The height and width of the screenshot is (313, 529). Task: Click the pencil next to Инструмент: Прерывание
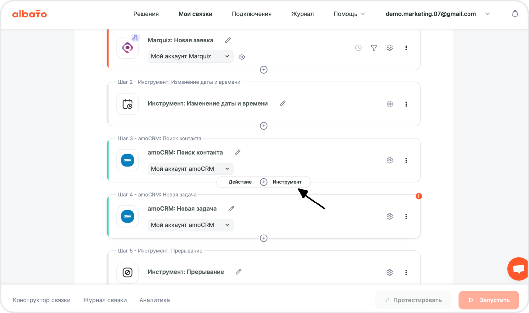(238, 272)
